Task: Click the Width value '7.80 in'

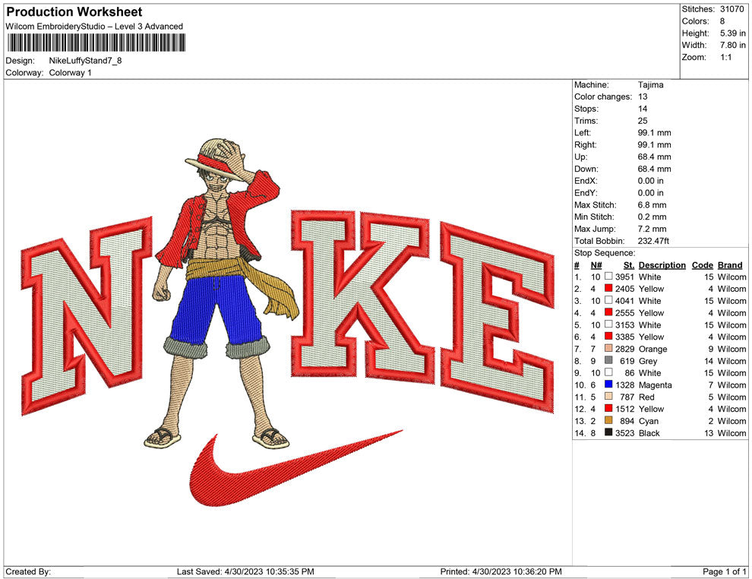Action: click(x=733, y=45)
